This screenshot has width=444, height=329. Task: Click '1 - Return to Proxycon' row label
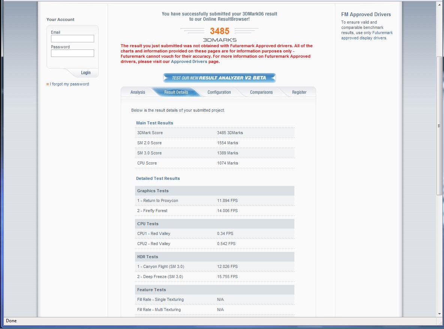coord(157,200)
